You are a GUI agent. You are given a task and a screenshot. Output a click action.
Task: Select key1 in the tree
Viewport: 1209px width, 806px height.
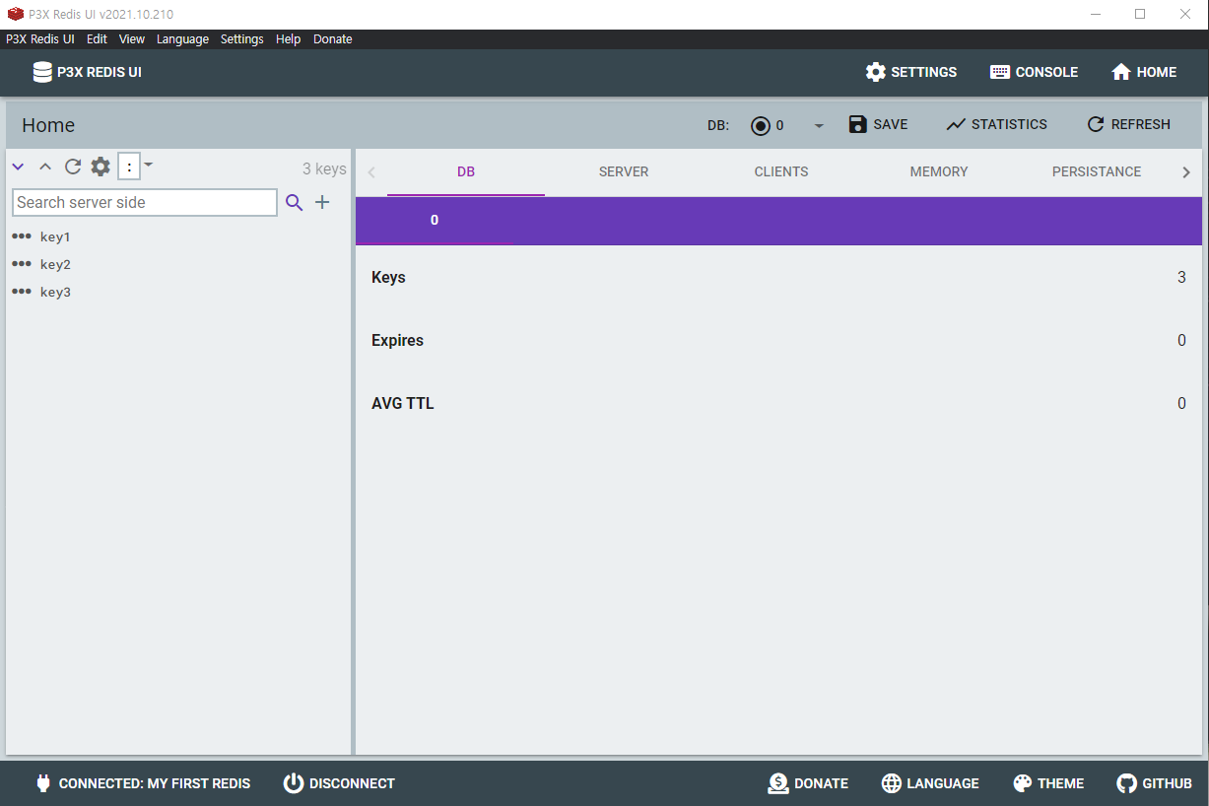click(55, 237)
